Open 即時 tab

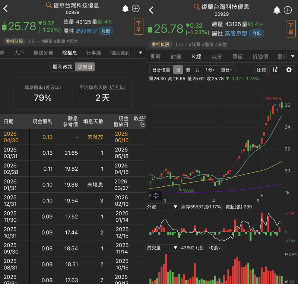pyautogui.click(x=156, y=56)
